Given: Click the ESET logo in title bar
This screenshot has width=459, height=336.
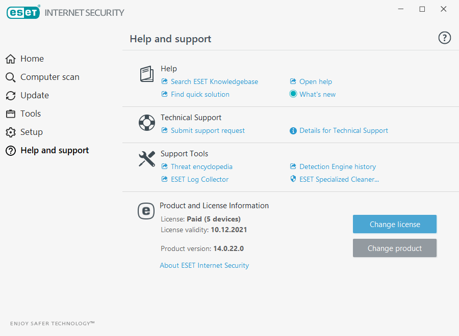Looking at the screenshot, I should coord(23,12).
